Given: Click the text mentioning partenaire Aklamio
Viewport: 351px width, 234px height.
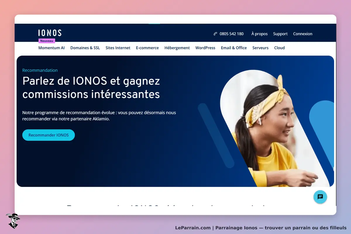Looking at the screenshot, I should coord(99,116).
